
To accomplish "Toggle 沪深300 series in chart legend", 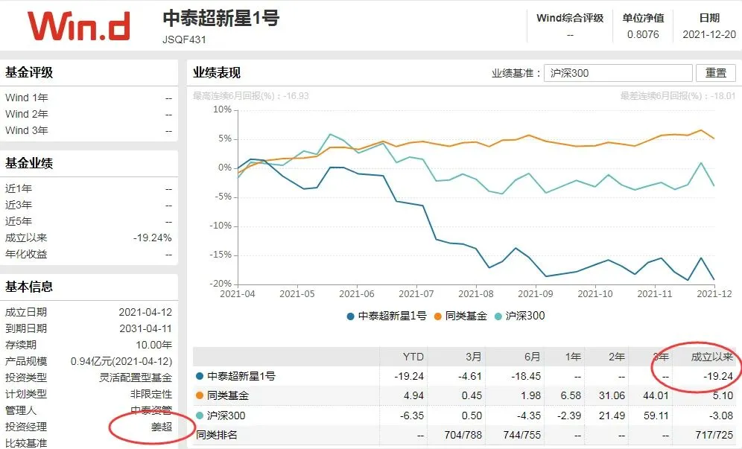I will pos(519,316).
